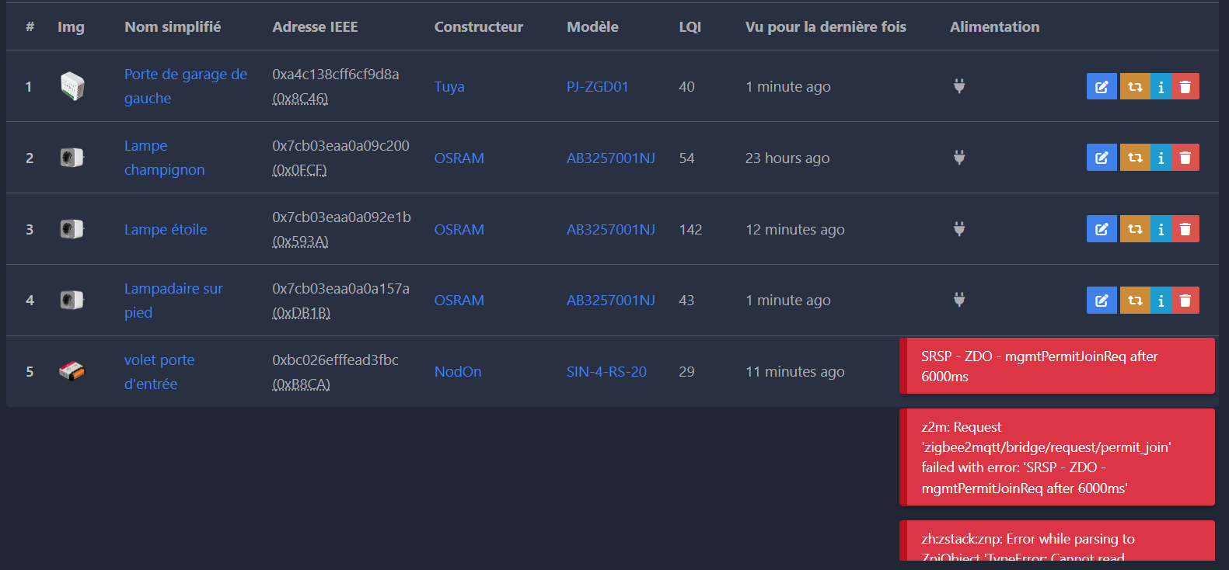
Task: Dismiss the z2m permit_join failed notification
Action: [x=1057, y=457]
